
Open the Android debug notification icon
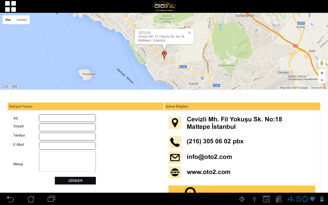pos(242,199)
